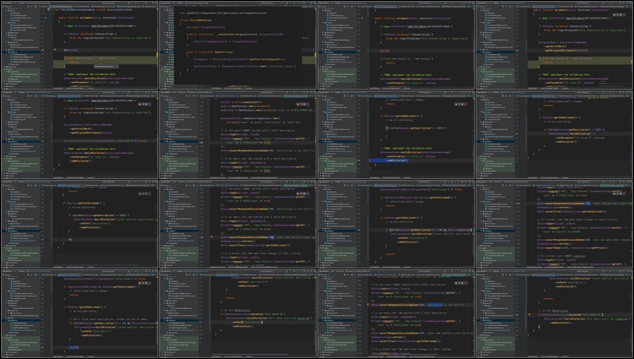The height and width of the screenshot is (359, 634).
Task: Click the comment "don't allow short descriptions, unless you are an admin"
Action: (x=110, y=319)
